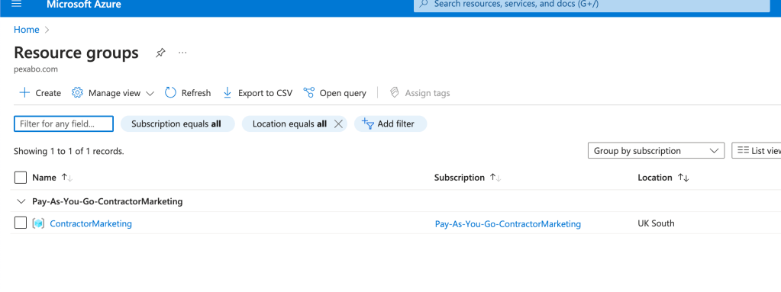Click the Open query graph icon

(309, 93)
